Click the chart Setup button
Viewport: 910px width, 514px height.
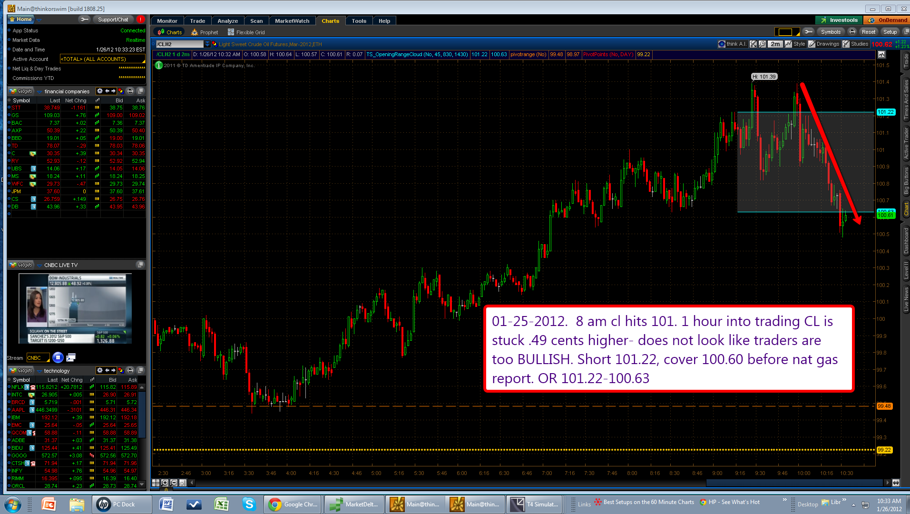[890, 32]
